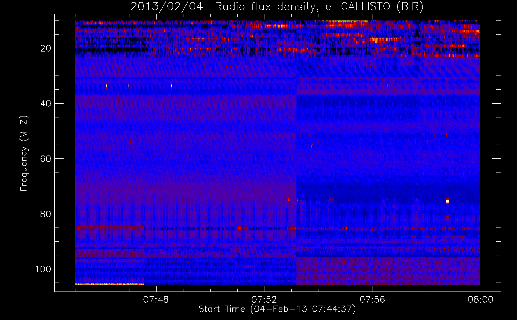
Task: Click the bright white-red burst near 75 MHz
Action: (448, 201)
